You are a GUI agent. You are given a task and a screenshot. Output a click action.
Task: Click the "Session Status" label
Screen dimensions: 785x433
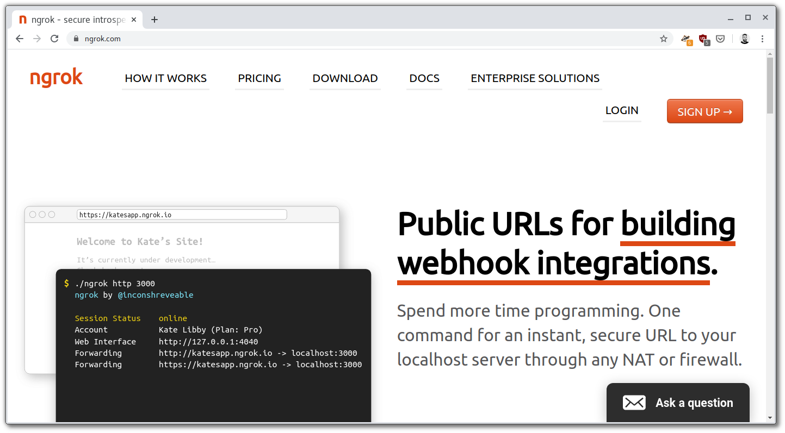tap(108, 318)
